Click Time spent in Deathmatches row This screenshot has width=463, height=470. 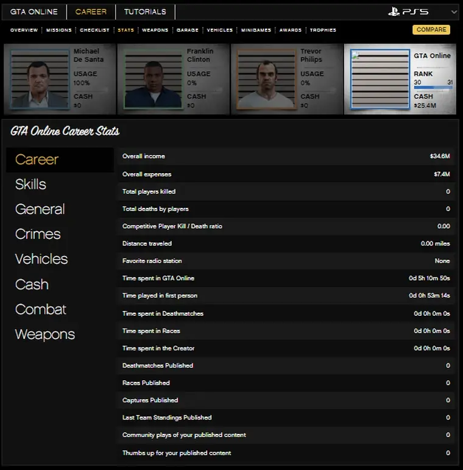286,313
